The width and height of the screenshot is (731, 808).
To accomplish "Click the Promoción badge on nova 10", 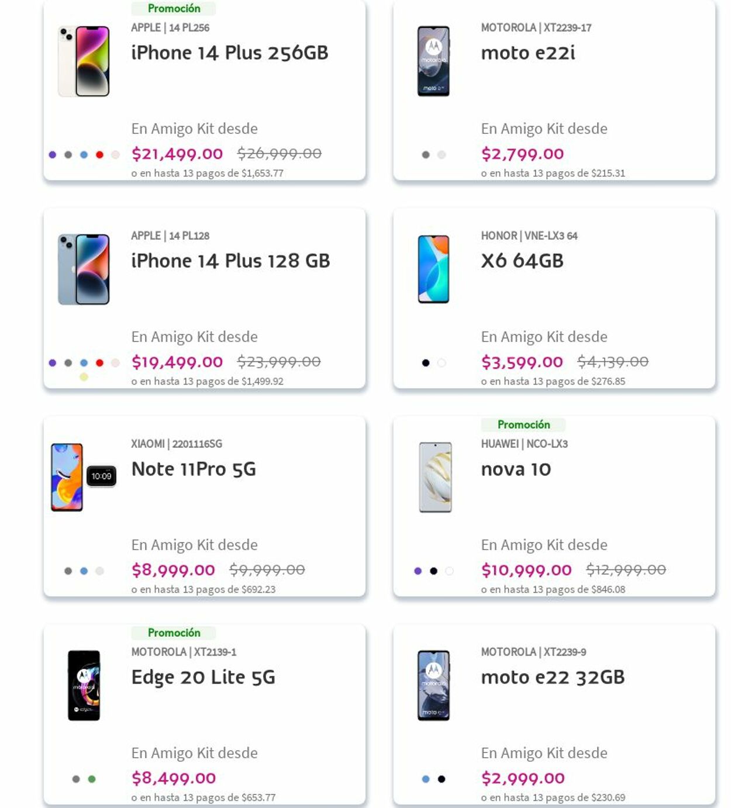I will click(523, 424).
